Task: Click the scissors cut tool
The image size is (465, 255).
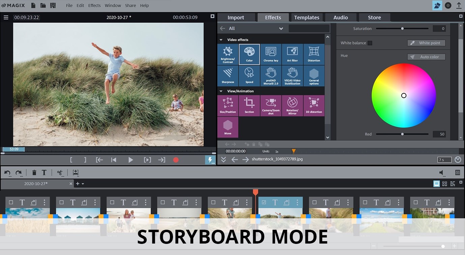Action: click(x=60, y=172)
